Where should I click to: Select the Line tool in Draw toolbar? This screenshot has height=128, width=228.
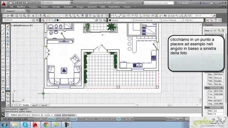[x=3, y=26]
